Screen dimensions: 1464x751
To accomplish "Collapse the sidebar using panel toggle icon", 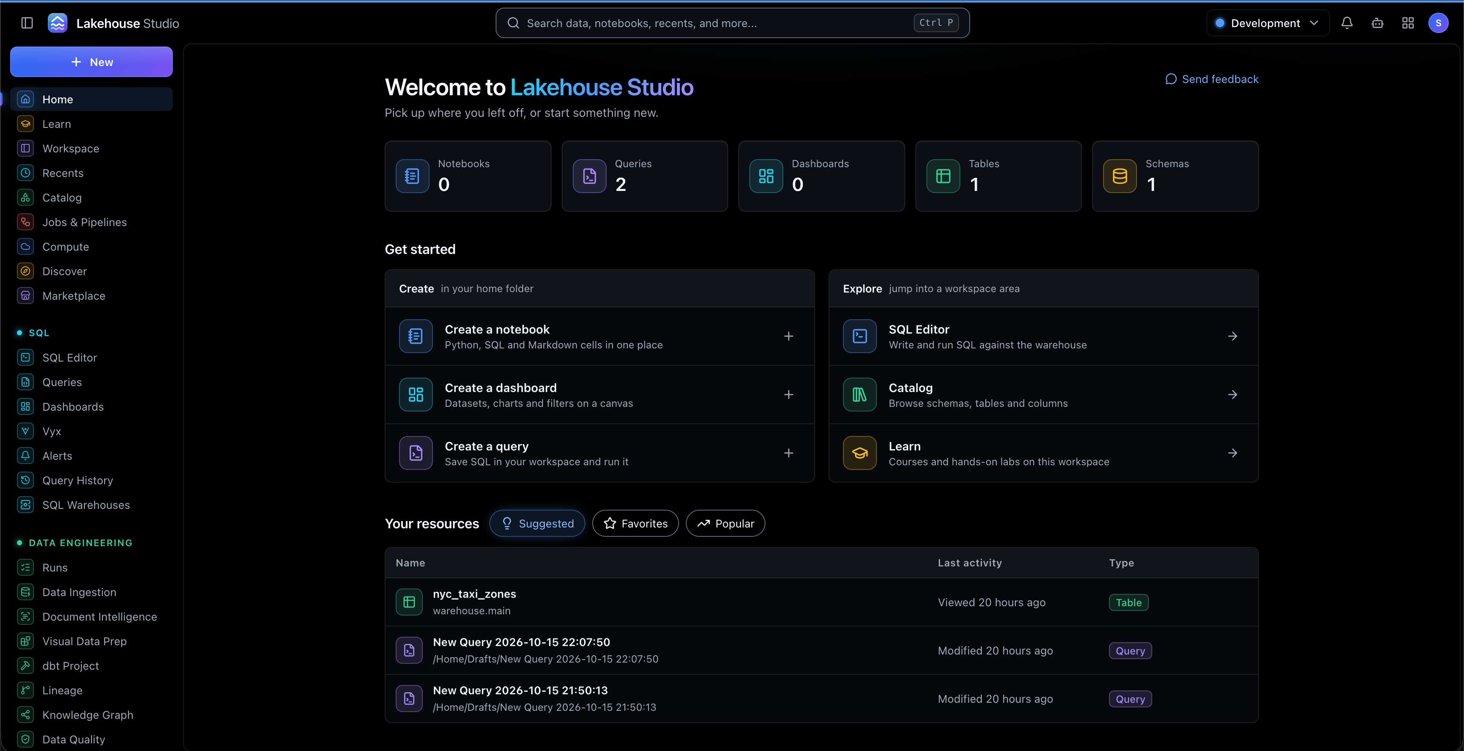I will [27, 23].
